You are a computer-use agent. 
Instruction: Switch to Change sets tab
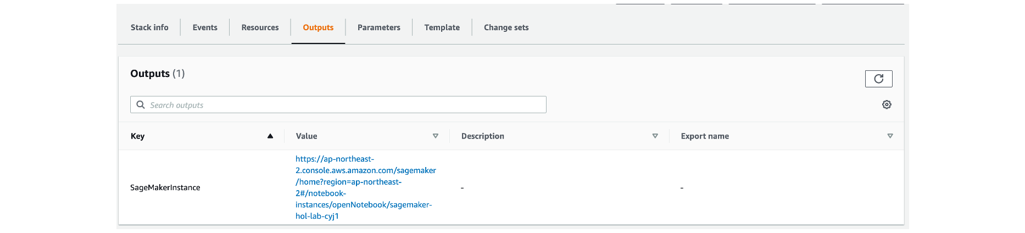coord(506,27)
